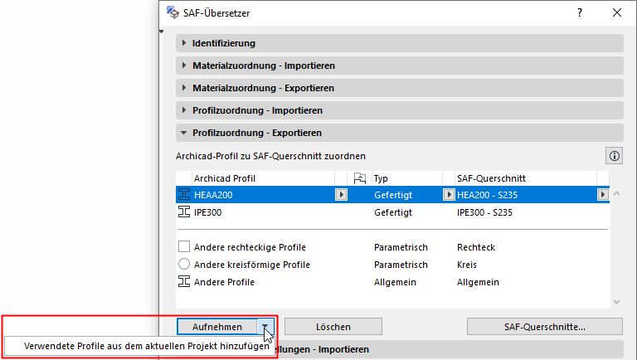Click the Kreis cross-section value
637x360 pixels.
click(467, 265)
